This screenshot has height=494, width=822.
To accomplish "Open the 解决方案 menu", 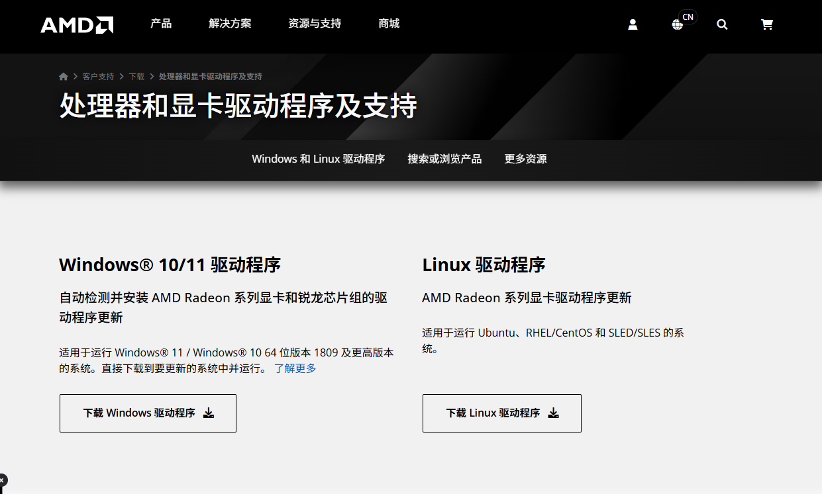I will 230,24.
